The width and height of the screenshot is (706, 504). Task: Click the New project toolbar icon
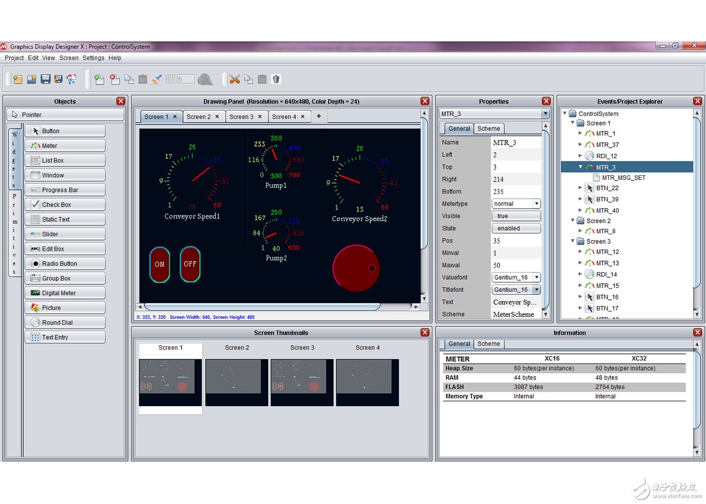[x=18, y=79]
